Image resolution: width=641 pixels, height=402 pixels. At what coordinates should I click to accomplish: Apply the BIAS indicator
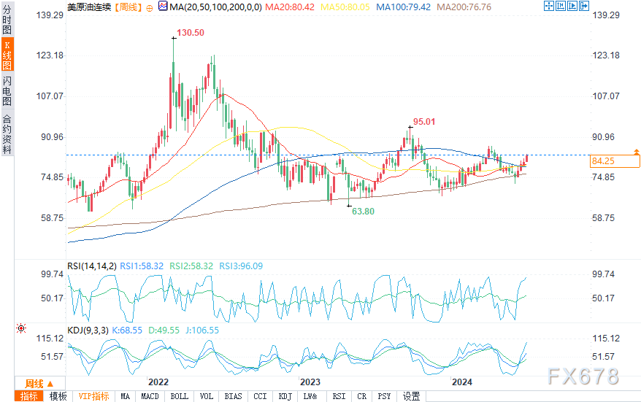click(x=233, y=396)
